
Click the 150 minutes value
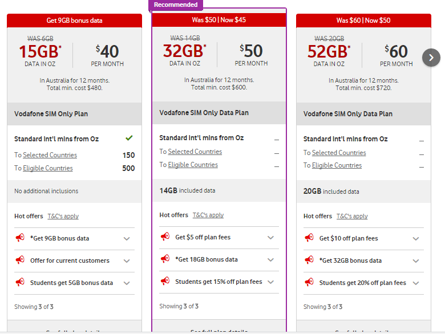pos(128,155)
